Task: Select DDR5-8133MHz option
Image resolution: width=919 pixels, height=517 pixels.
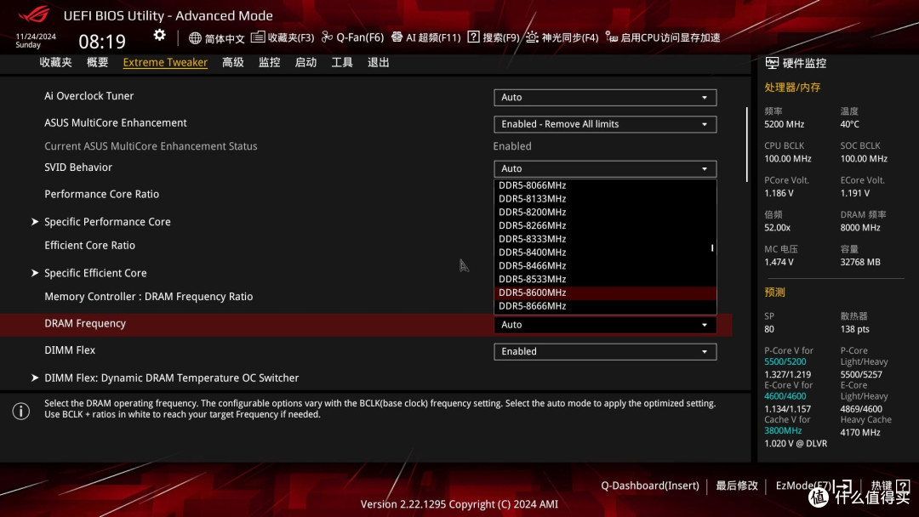Action: coord(605,199)
